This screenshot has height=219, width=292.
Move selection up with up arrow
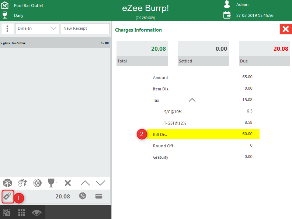pos(85,183)
